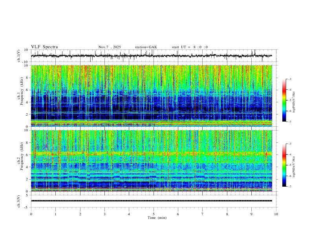Click inside the ch.2 spectrogram panel
This screenshot has width=311, height=240.
point(151,161)
